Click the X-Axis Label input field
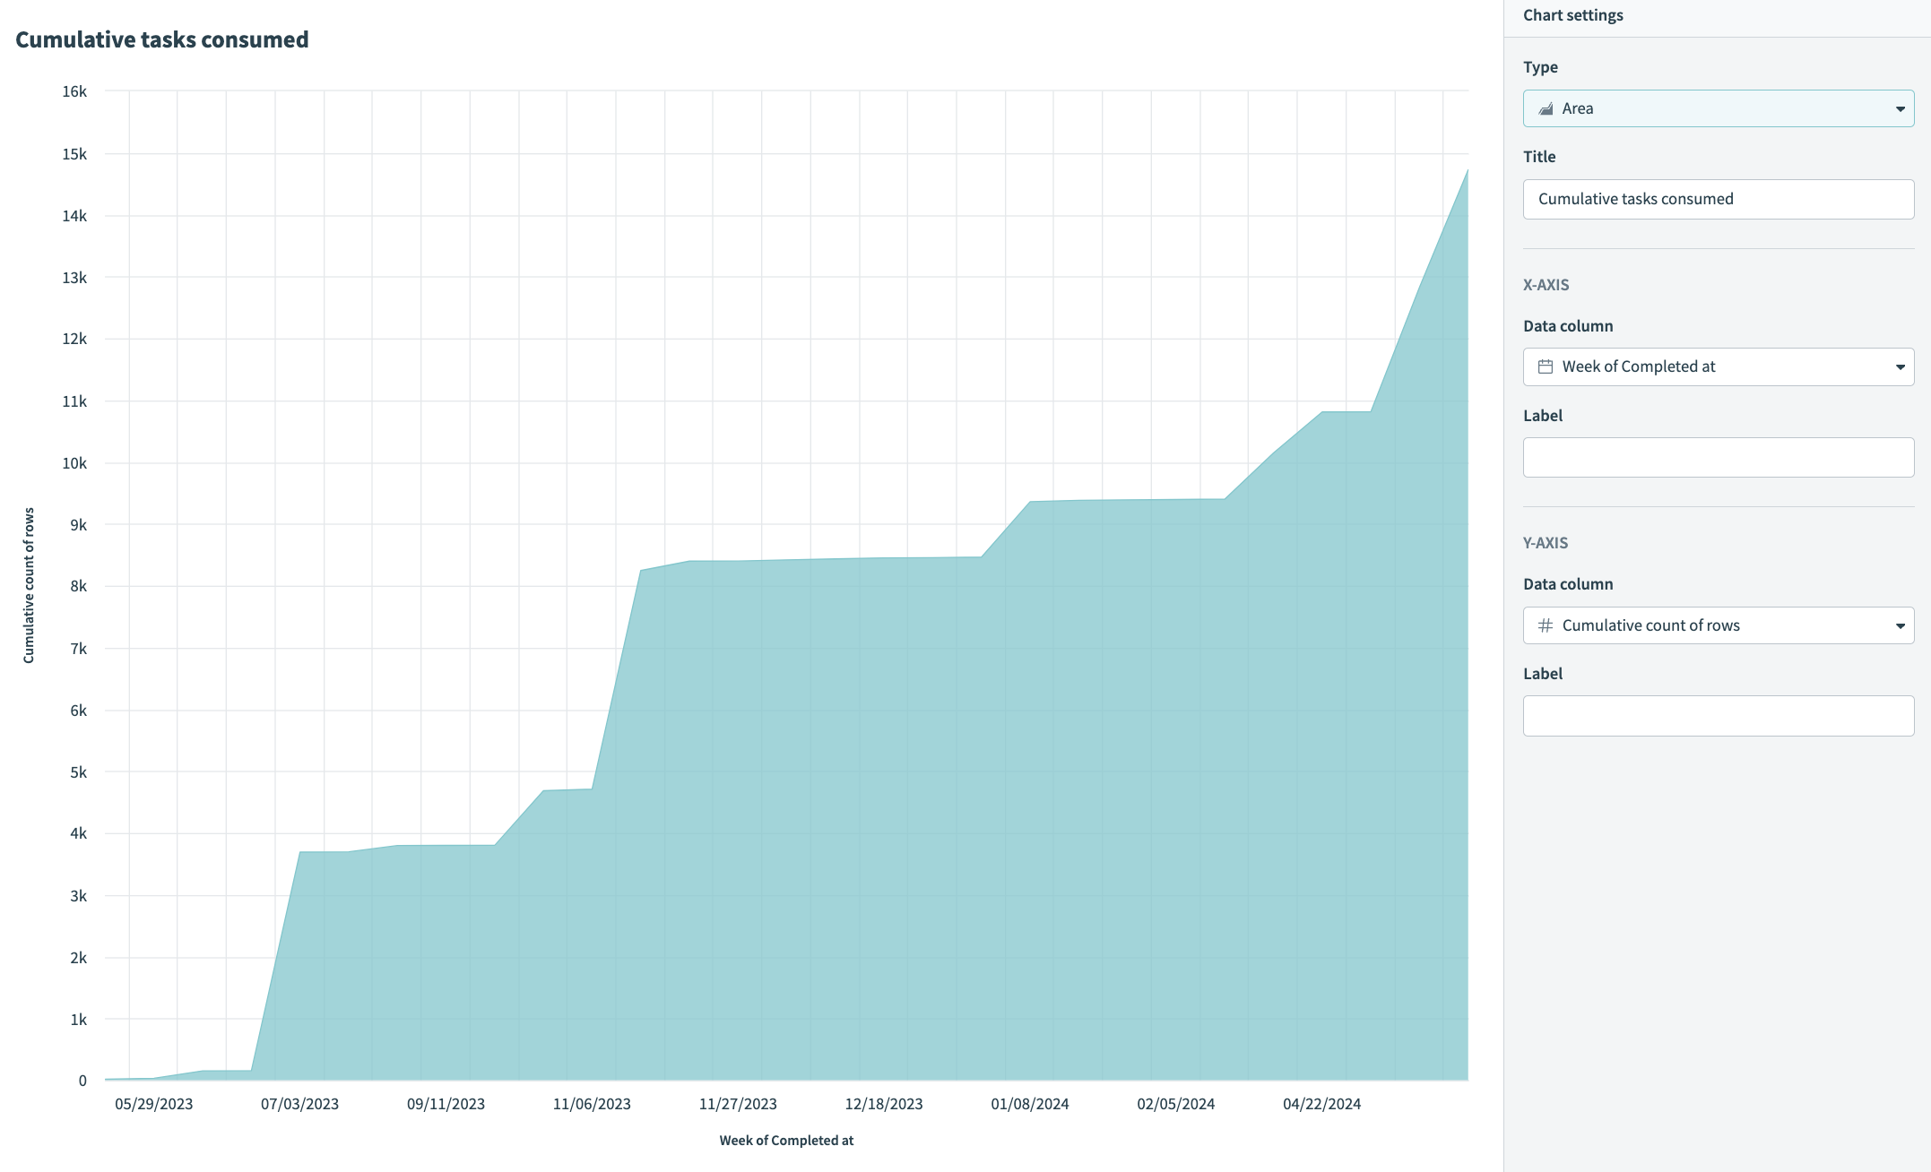Image resolution: width=1931 pixels, height=1172 pixels. click(1718, 457)
